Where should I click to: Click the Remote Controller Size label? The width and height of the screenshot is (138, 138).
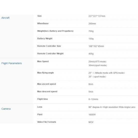click(x=49, y=46)
